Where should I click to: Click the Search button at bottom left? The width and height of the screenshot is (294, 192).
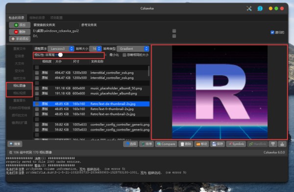[x=15, y=144]
